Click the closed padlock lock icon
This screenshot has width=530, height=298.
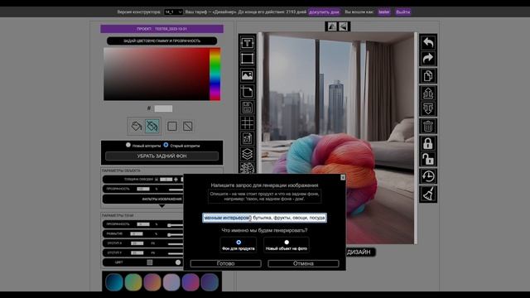428,143
